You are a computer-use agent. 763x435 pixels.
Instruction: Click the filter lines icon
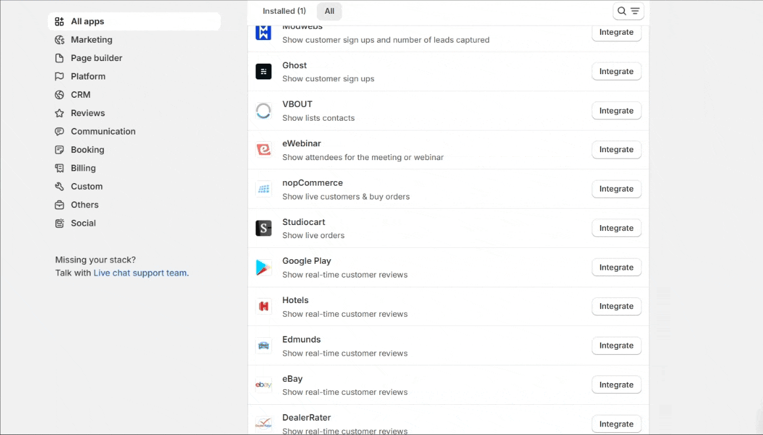(x=635, y=11)
